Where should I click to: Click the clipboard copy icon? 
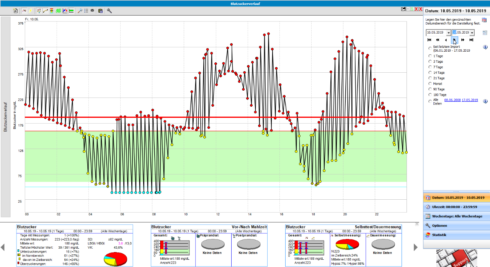click(x=100, y=11)
